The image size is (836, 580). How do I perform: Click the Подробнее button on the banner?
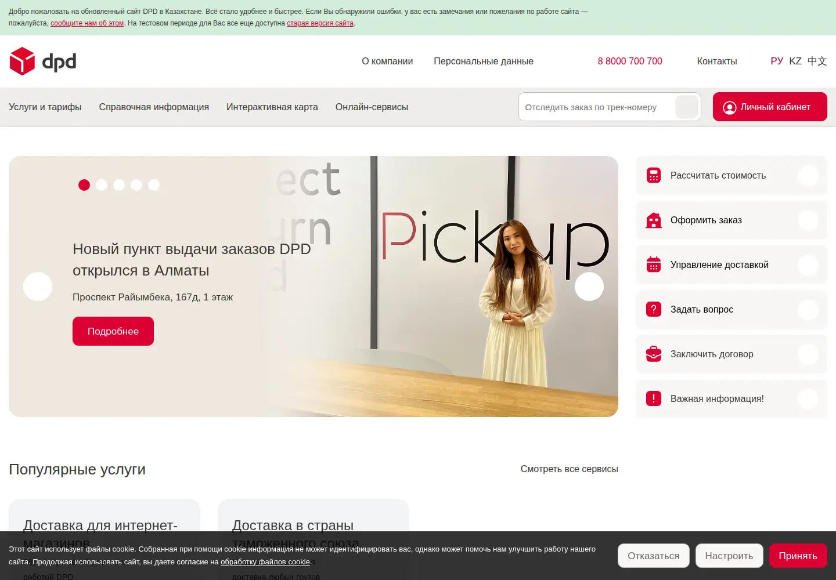(x=113, y=331)
